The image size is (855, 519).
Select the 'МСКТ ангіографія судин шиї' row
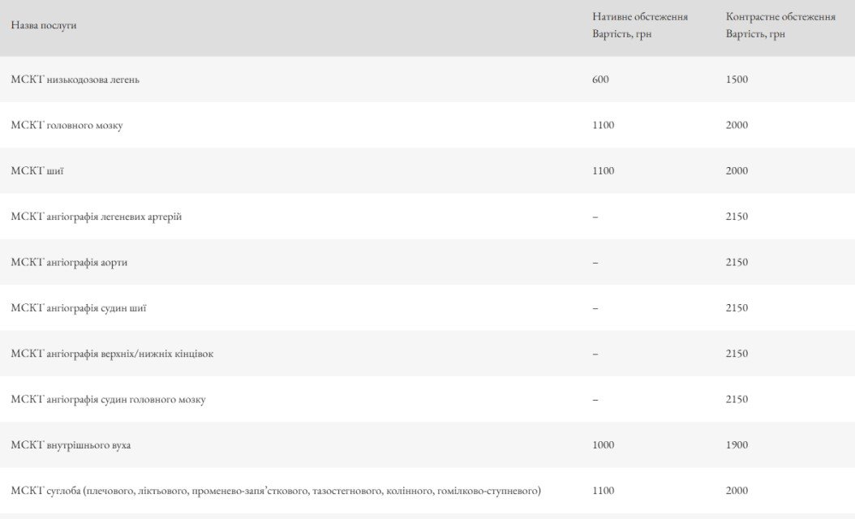click(79, 308)
